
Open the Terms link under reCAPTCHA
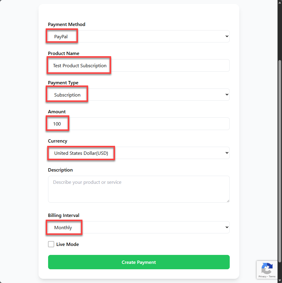272,276
